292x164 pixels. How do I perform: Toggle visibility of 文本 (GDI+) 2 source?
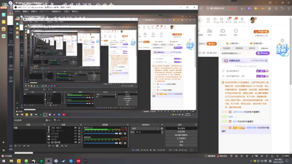pyautogui.click(x=76, y=131)
